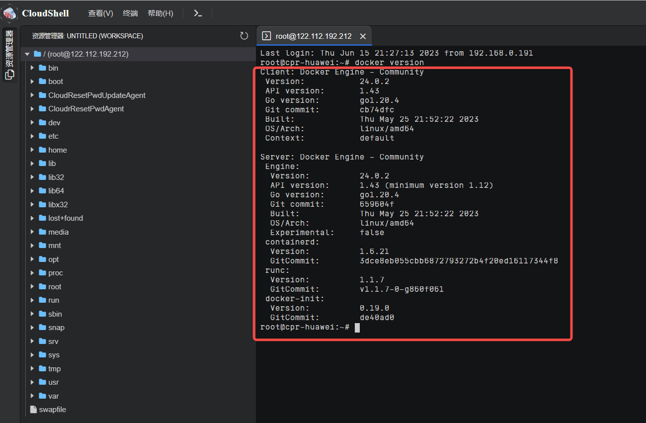
Task: Select the swapfile row label
Action: (x=53, y=410)
